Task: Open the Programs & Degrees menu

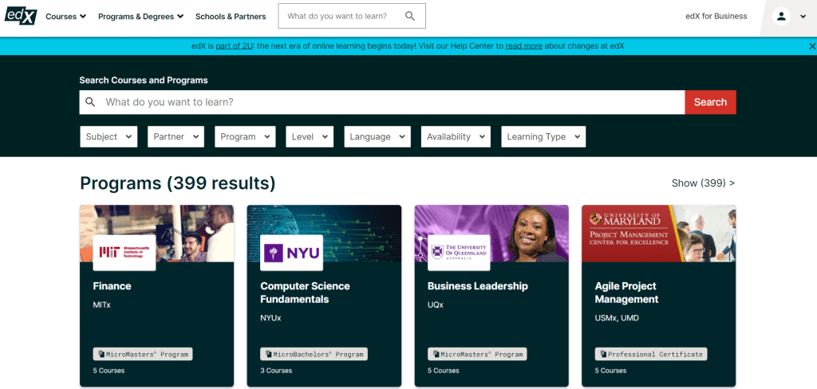Action: coord(140,16)
